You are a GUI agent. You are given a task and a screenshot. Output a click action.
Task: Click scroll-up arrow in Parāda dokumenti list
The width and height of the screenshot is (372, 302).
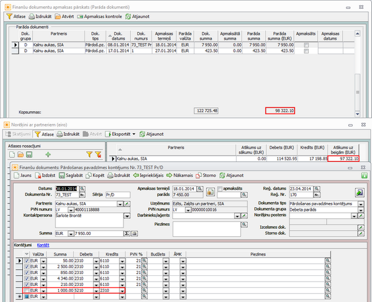[x=358, y=33]
